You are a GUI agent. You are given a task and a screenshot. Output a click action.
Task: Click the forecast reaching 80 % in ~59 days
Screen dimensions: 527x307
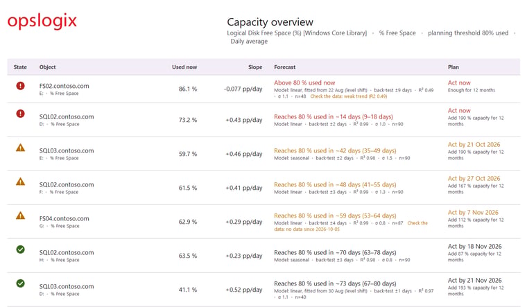pos(335,216)
